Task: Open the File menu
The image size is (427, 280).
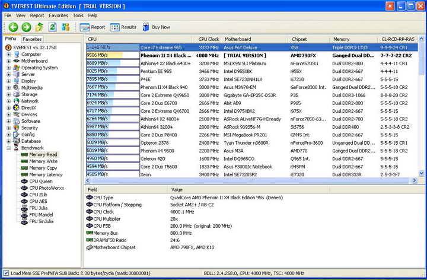Action: point(8,15)
